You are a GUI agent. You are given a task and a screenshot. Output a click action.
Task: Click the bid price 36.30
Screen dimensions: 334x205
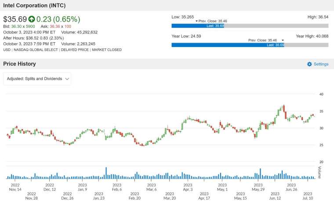pos(16,26)
